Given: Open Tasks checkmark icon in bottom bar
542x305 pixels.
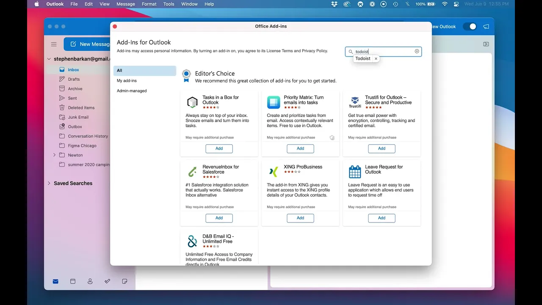Looking at the screenshot, I should pos(107,281).
